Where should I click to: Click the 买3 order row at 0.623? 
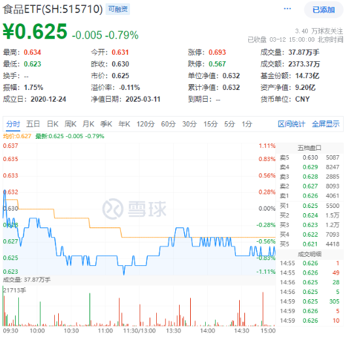pos(309,225)
